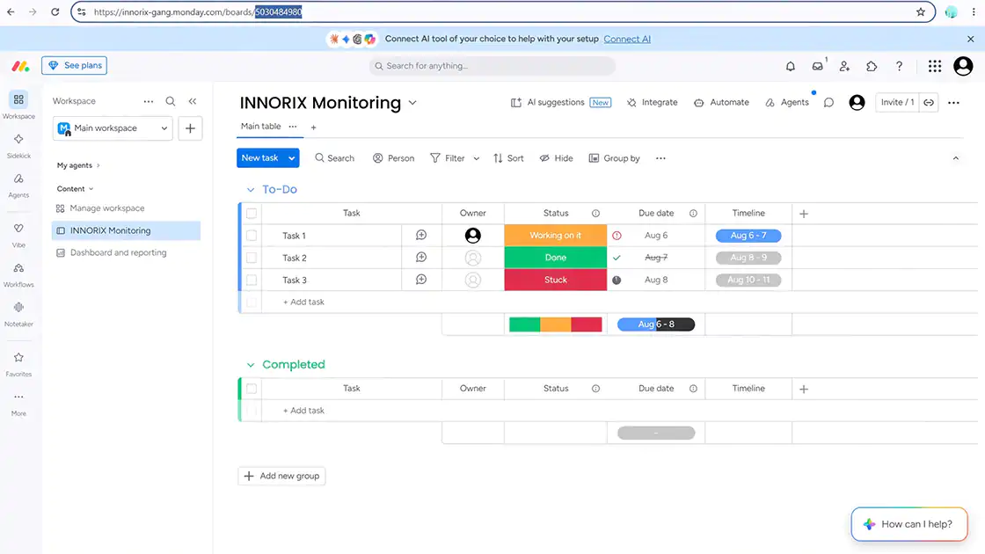
Task: Open the Filter dropdown arrow
Action: click(476, 158)
